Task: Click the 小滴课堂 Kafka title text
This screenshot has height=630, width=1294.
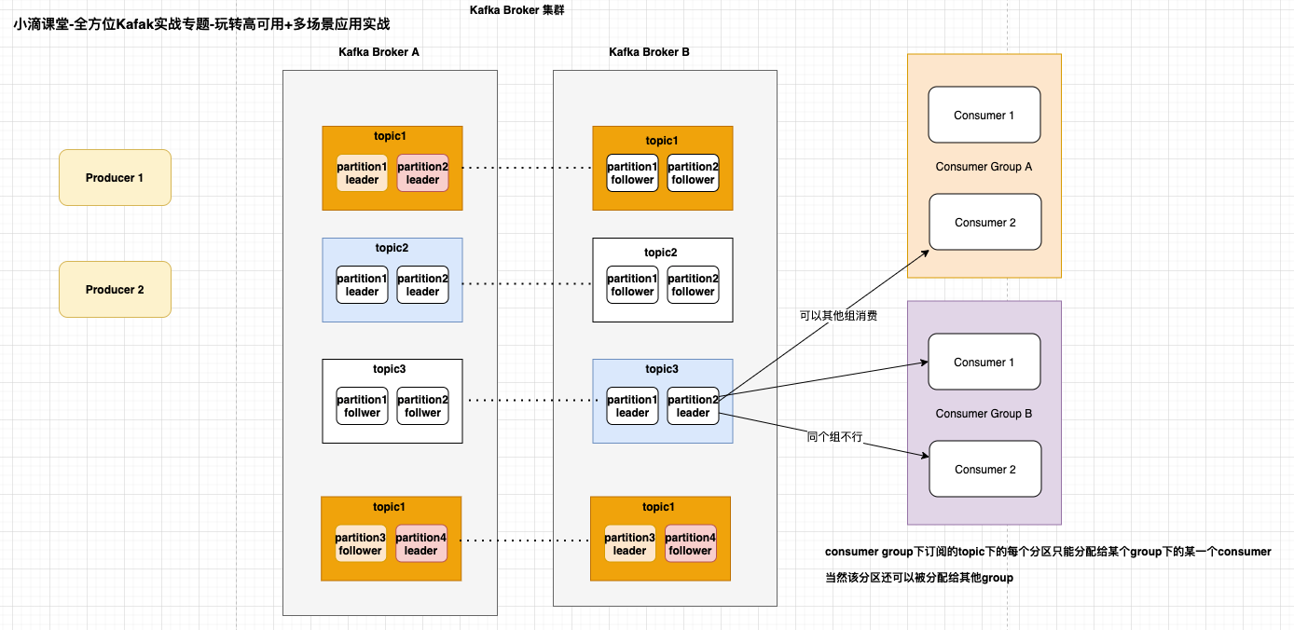Action: (x=201, y=24)
